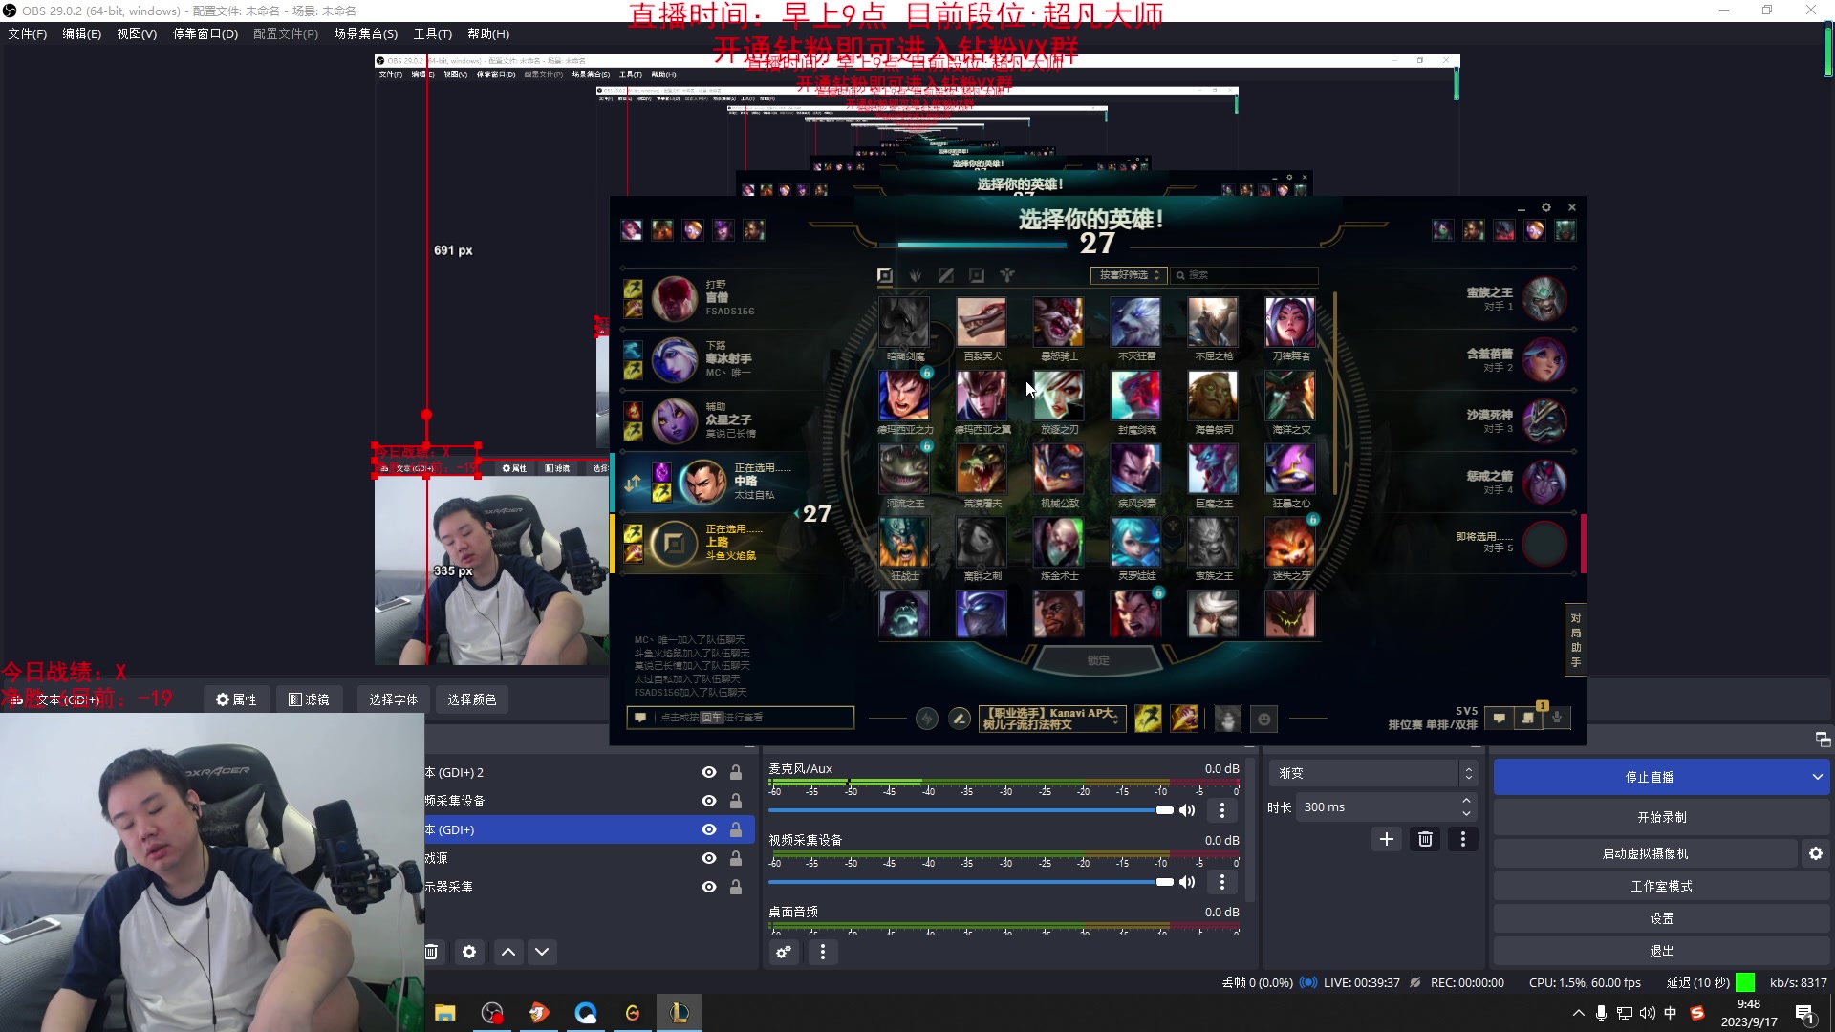The width and height of the screenshot is (1835, 1032).
Task: Select the bottom lane role filter icon
Action: click(x=977, y=275)
